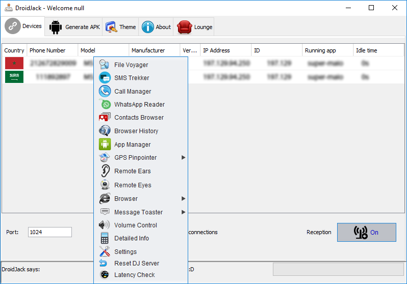This screenshot has height=284, width=407.
Task: Switch to the Theme tab
Action: tap(120, 27)
